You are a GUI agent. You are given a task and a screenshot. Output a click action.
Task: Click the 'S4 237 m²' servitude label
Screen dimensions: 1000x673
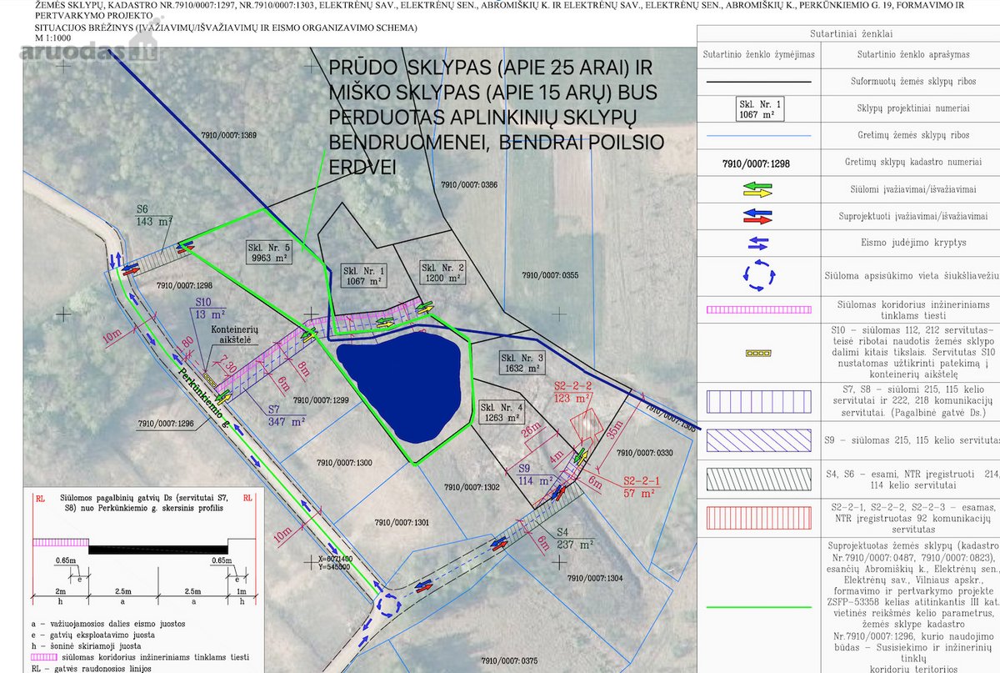point(573,538)
